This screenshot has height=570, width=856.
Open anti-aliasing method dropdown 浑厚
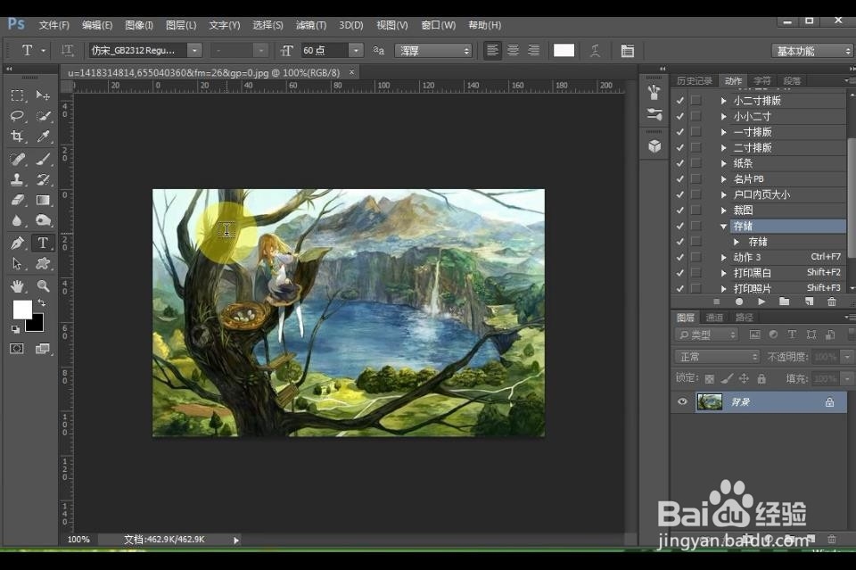pos(433,51)
